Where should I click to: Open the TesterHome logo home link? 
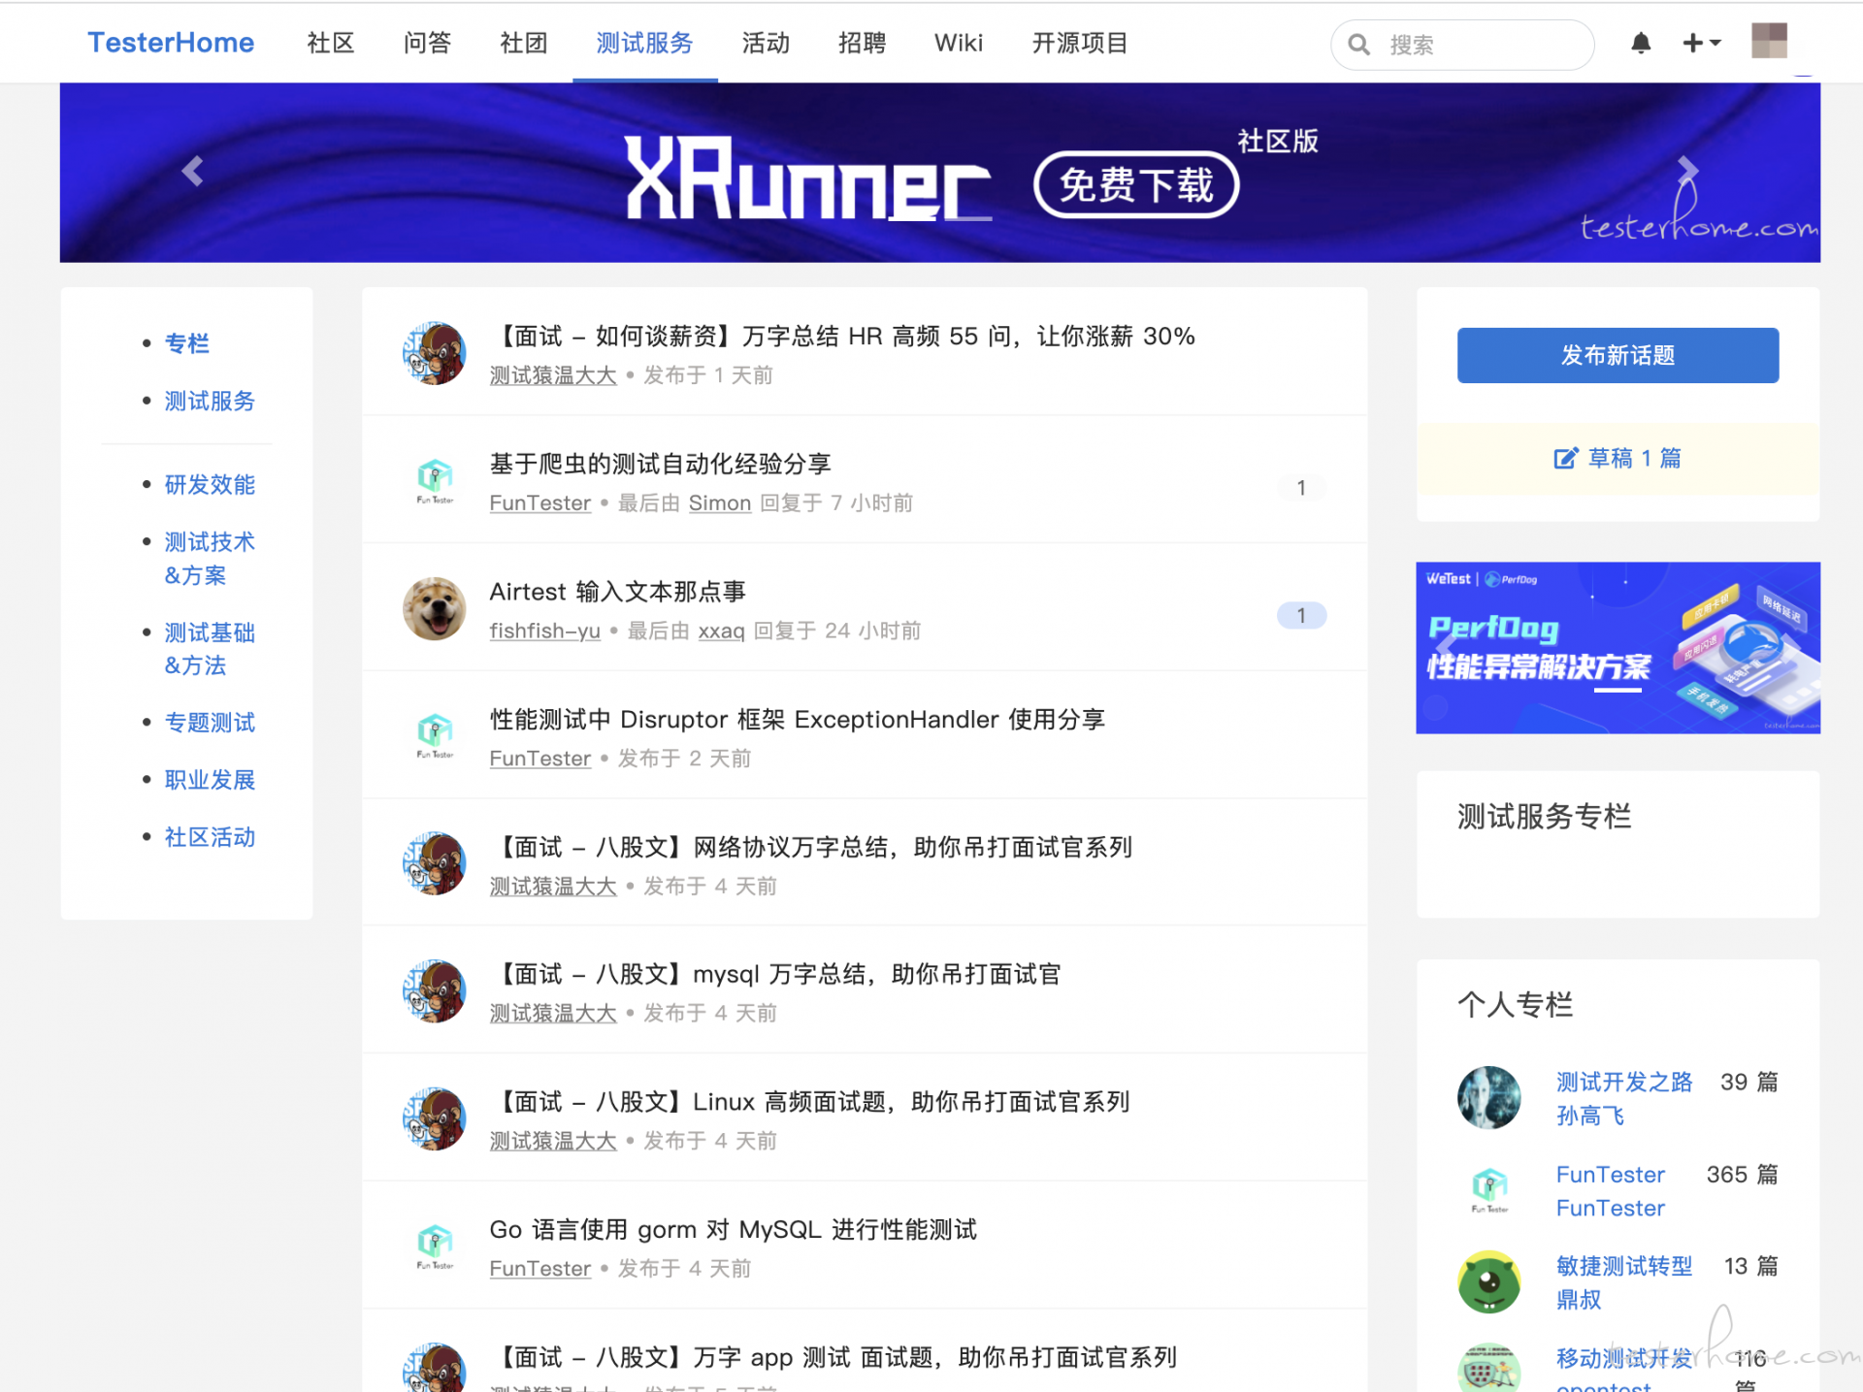pos(171,43)
